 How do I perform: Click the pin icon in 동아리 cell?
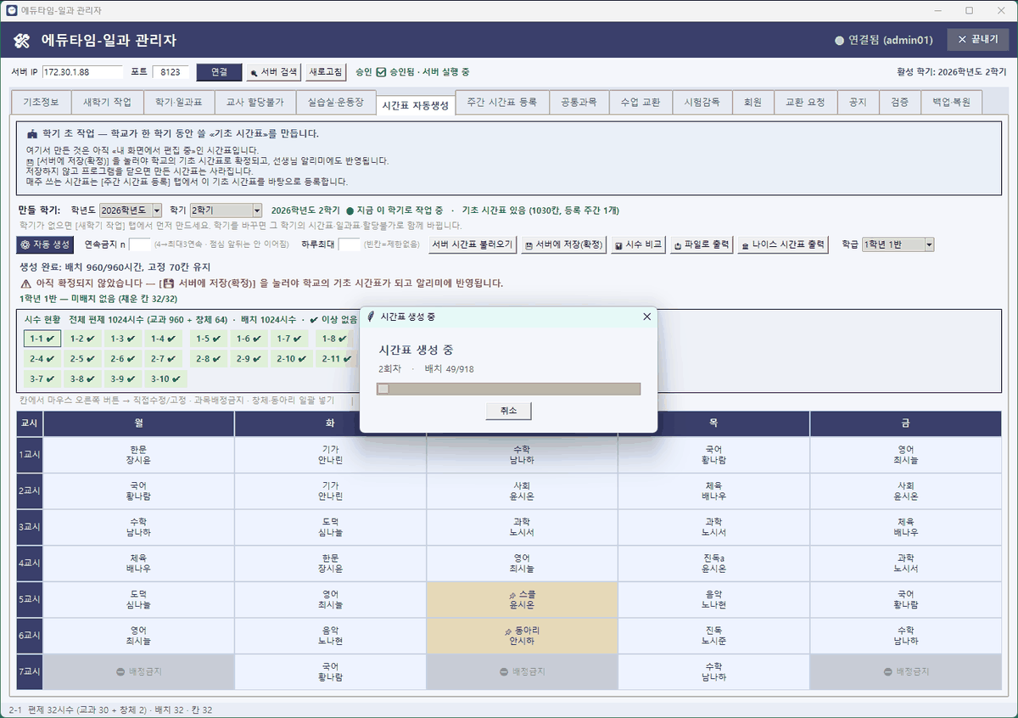pyautogui.click(x=506, y=631)
